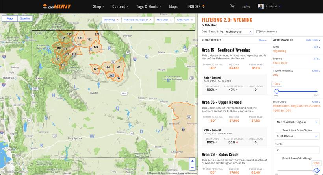Zoom out on the map
323x175 pixels.
pyautogui.click(x=192, y=168)
